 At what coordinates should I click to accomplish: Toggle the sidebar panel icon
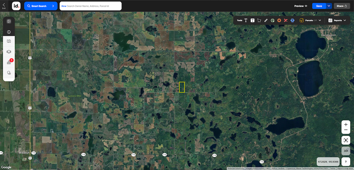[9, 21]
